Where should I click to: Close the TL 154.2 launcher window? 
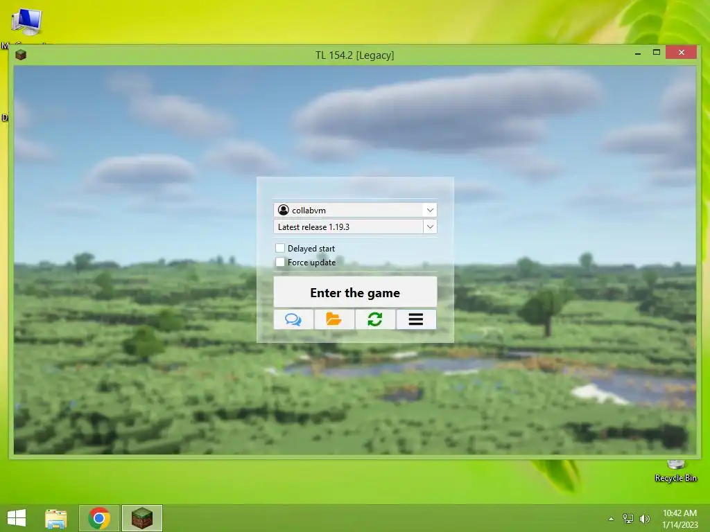(682, 53)
